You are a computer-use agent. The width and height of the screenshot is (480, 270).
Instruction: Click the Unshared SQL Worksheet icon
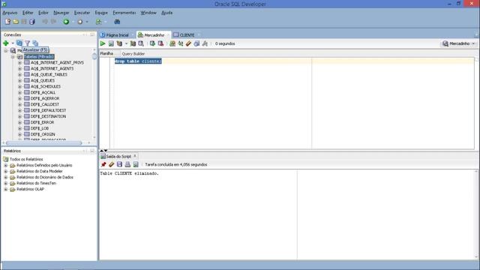point(172,43)
